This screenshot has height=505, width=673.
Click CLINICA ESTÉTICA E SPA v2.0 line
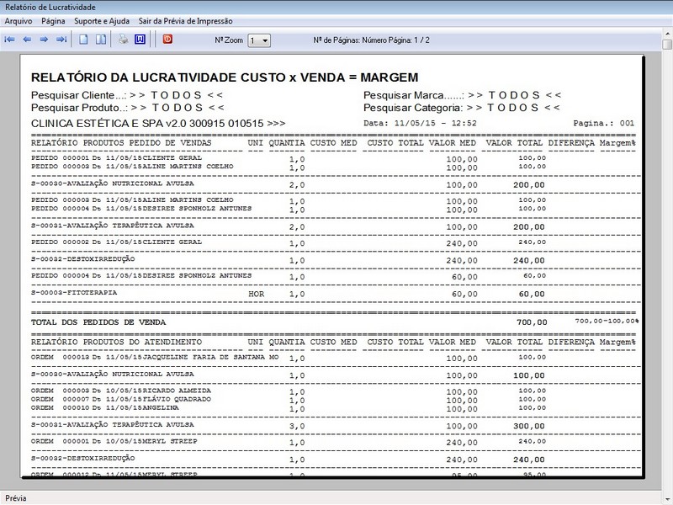[x=158, y=123]
